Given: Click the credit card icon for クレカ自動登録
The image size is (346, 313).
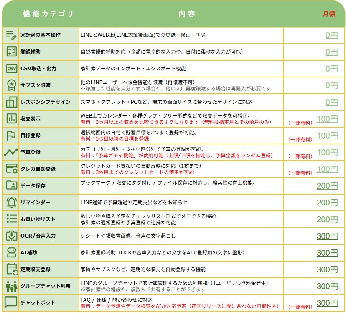Looking at the screenshot, I should click(x=11, y=169).
